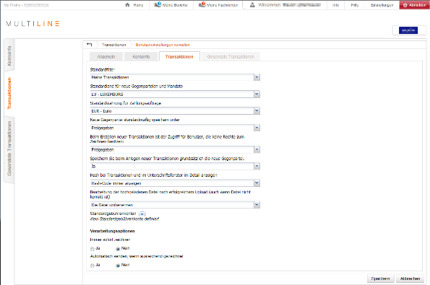Click the Speichern button
This screenshot has width=430, height=285.
coord(380,279)
